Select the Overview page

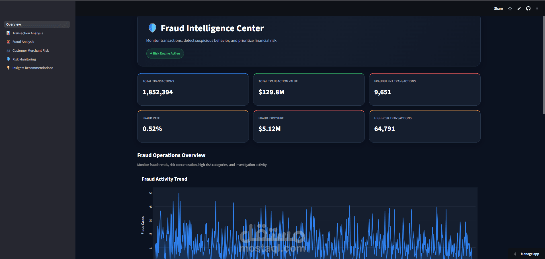[37, 24]
